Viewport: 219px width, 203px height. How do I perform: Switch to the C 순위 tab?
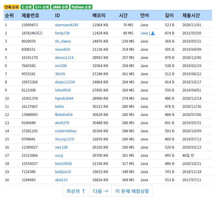coord(27,7)
